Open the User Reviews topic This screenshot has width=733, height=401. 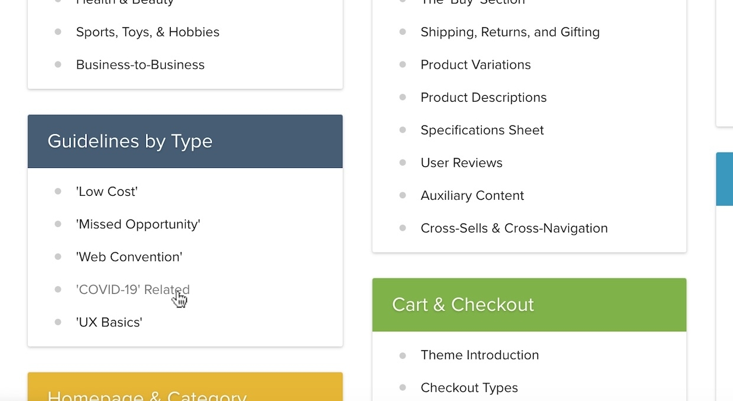click(462, 163)
